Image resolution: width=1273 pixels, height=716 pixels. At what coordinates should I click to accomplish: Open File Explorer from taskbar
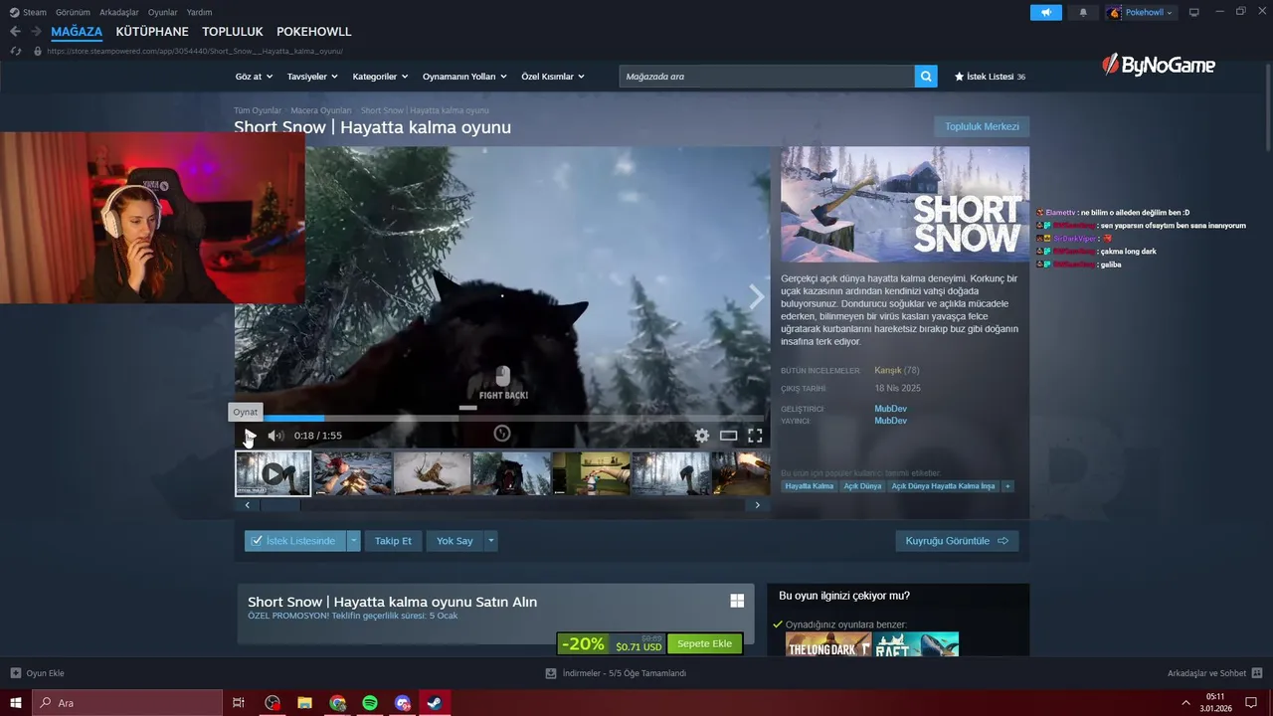(x=305, y=703)
